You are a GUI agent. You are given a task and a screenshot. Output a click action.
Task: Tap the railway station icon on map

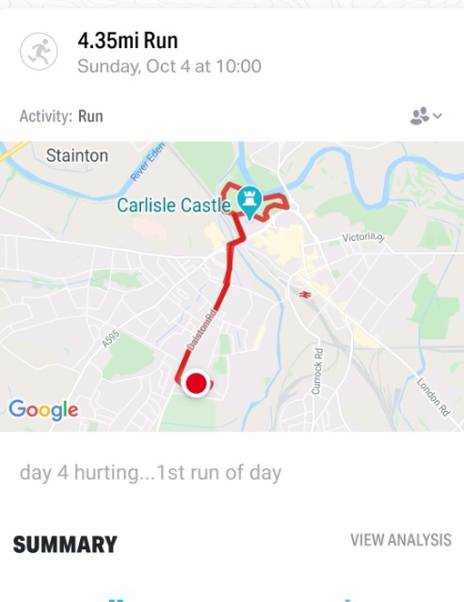305,294
